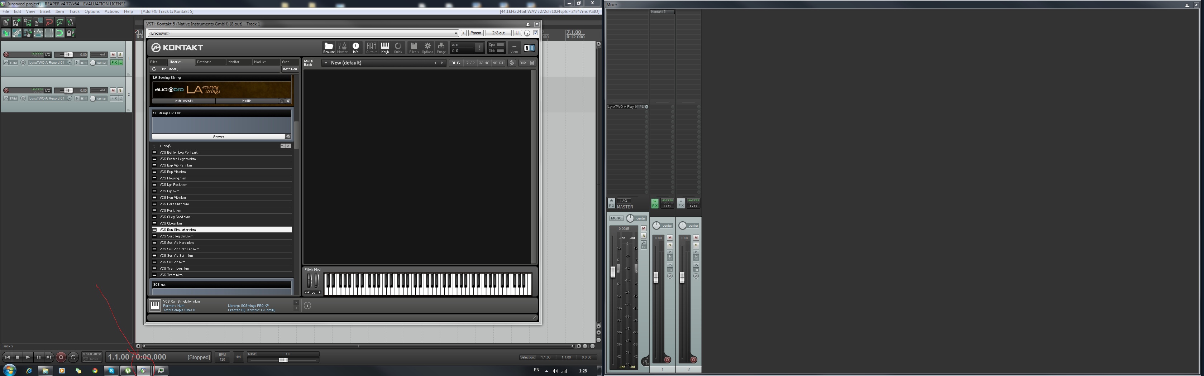
Task: Solo track 2 in the track panel
Action: [x=120, y=91]
